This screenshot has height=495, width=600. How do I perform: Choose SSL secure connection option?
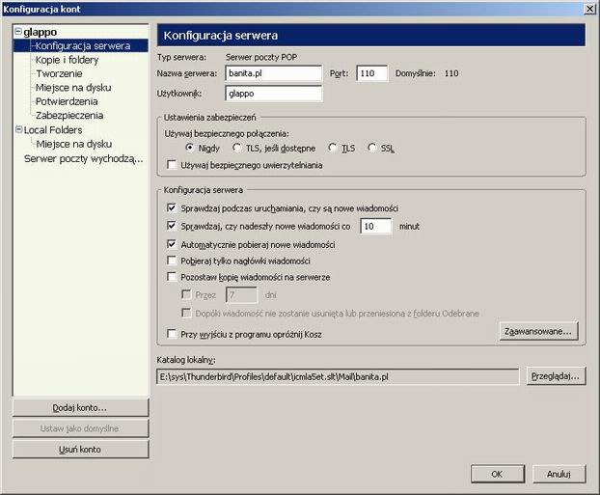point(373,148)
